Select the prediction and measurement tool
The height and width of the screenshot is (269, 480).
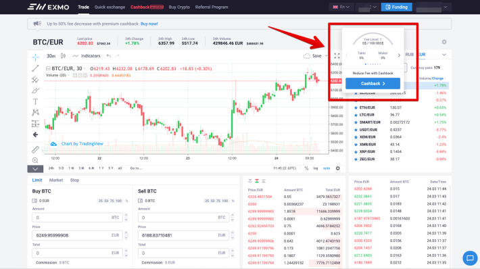tap(36, 124)
